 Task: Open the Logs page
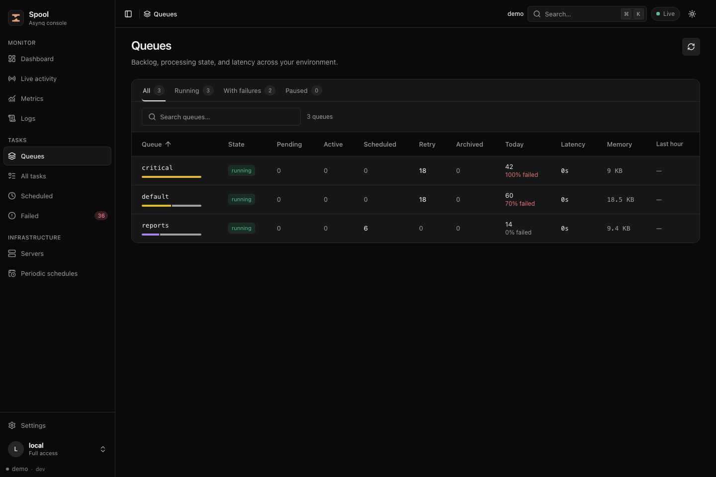(x=57, y=118)
